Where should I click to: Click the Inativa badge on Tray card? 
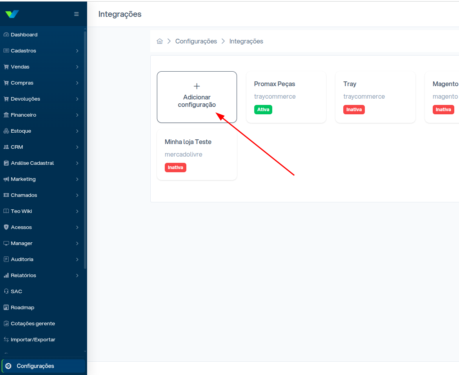pos(354,110)
